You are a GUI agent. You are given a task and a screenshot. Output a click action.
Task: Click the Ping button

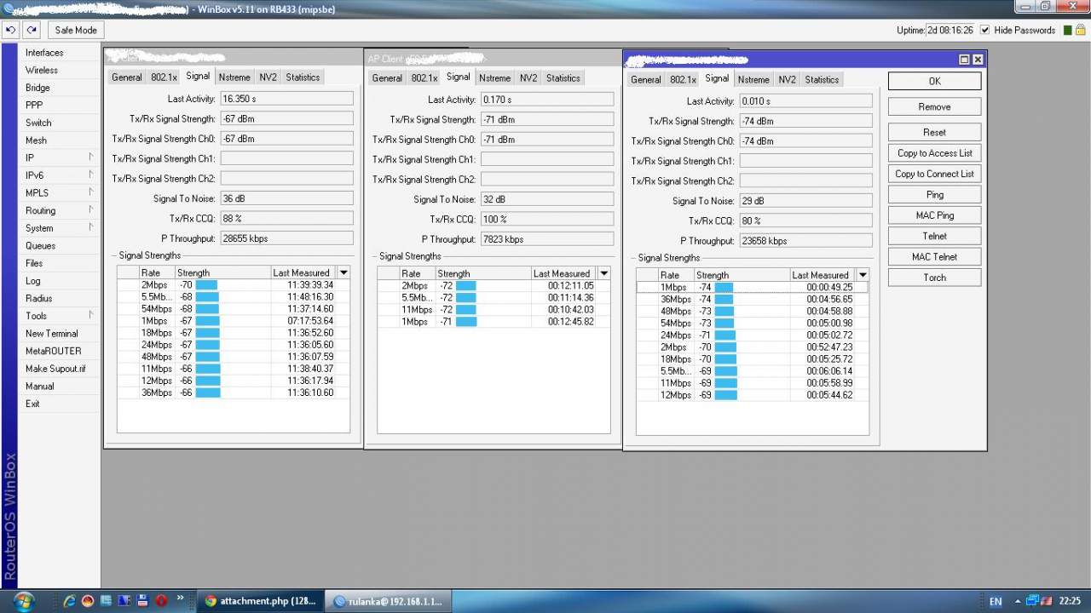[934, 194]
